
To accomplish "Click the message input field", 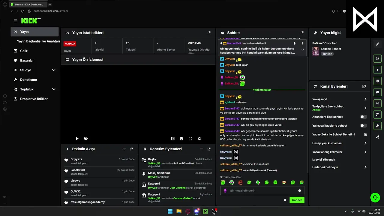I will [262, 191].
